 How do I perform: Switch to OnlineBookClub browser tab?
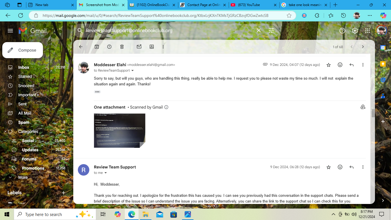(x=153, y=5)
